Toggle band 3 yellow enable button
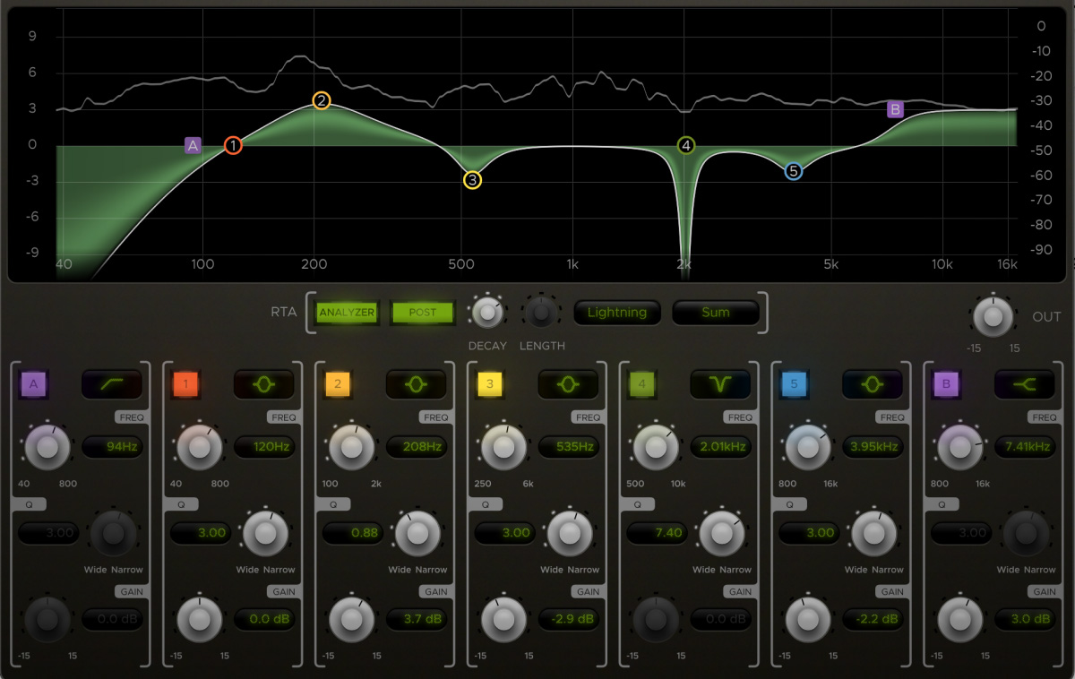Viewport: 1075px width, 679px height. click(x=490, y=385)
